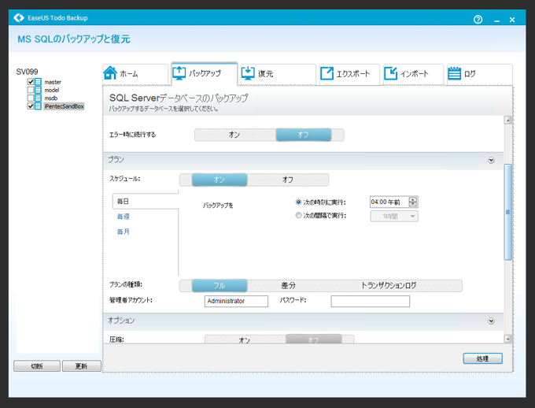The height and width of the screenshot is (408, 535).
Task: Select 毎月 schedule frequency
Action: [x=124, y=232]
